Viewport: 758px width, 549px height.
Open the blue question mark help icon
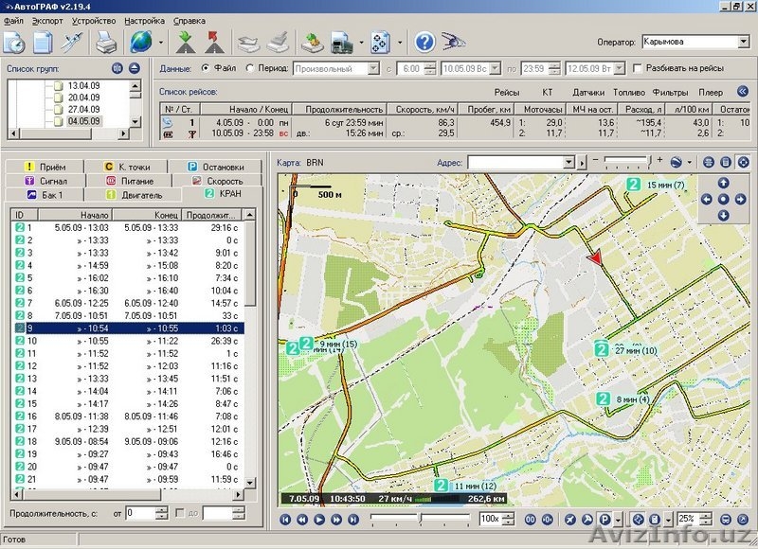[424, 42]
